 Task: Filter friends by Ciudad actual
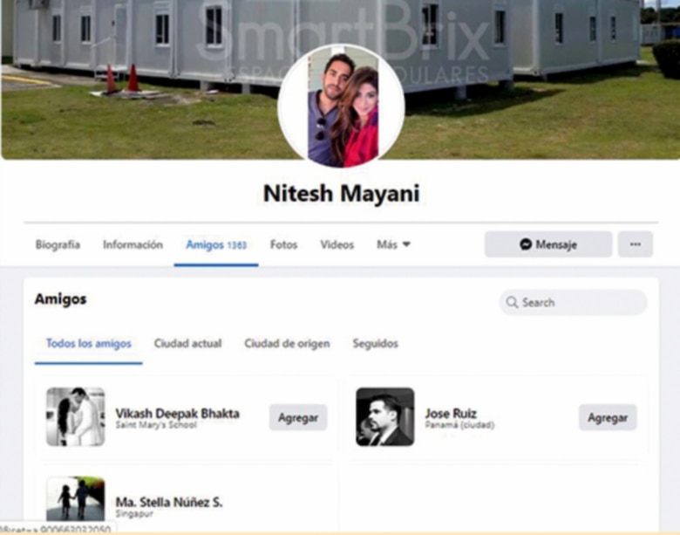tap(187, 344)
